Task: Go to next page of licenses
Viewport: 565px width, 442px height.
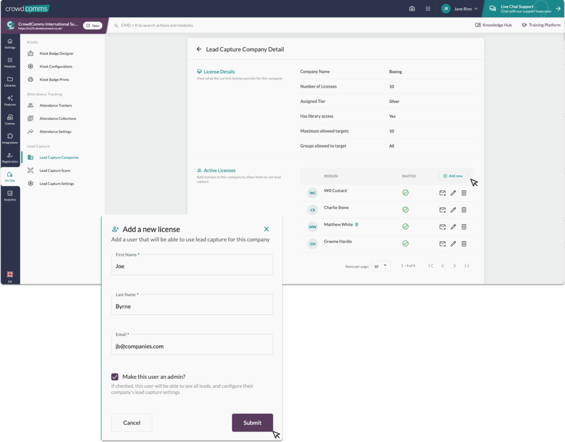Action: coord(454,266)
